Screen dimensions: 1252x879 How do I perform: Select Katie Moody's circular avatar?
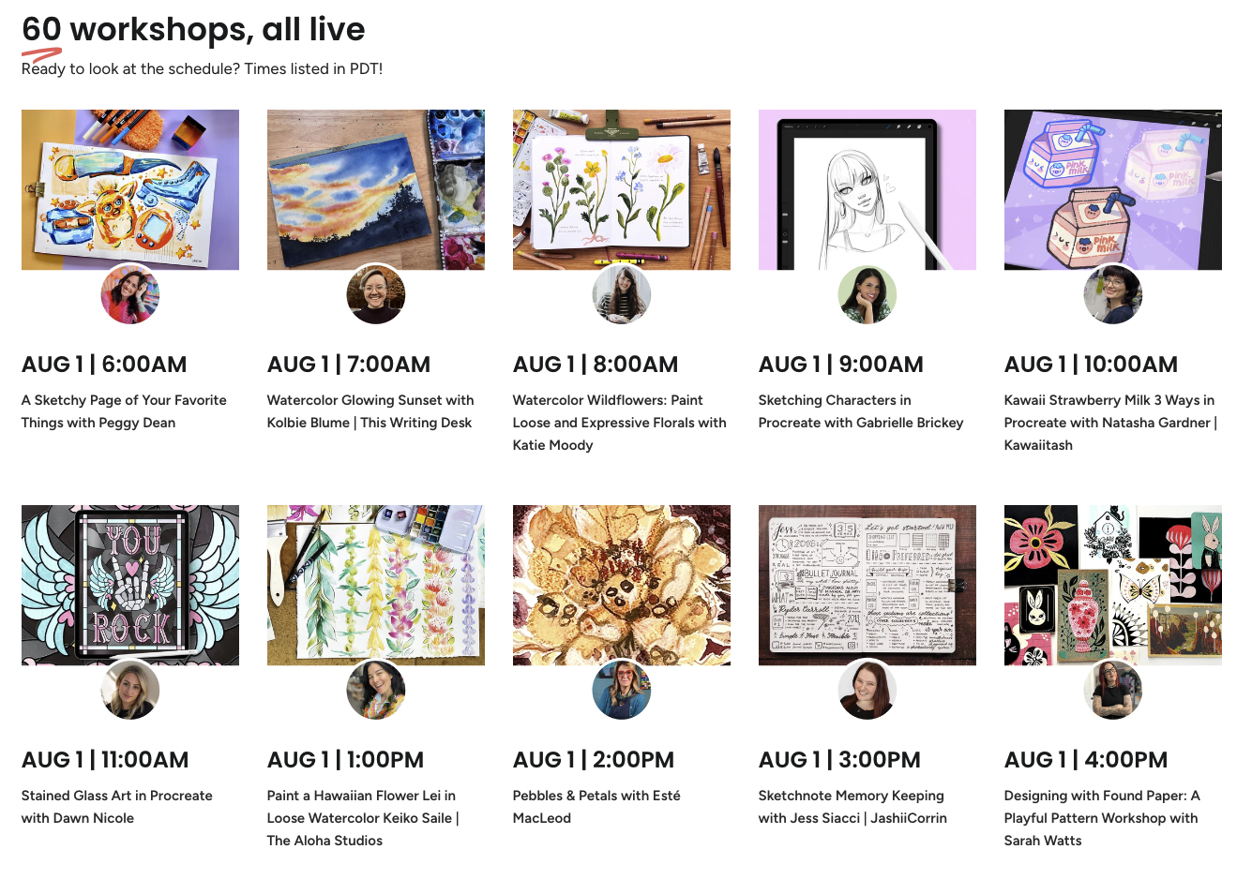click(622, 294)
